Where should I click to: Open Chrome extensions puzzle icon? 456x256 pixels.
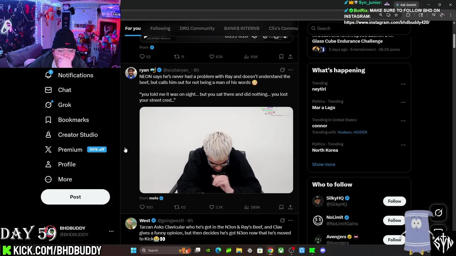(x=408, y=15)
